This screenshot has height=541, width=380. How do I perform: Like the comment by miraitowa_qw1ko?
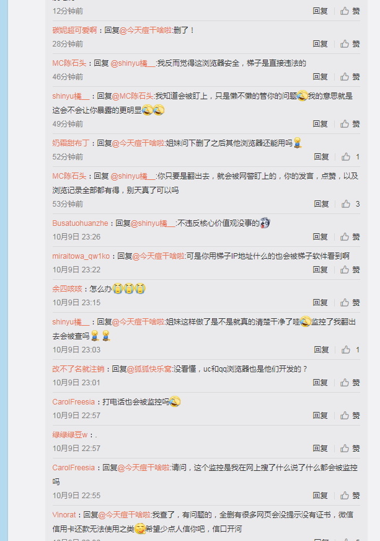pos(350,269)
